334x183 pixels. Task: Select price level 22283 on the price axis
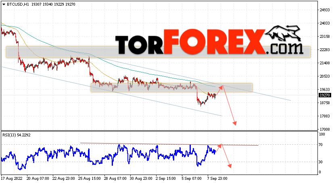click(325, 50)
